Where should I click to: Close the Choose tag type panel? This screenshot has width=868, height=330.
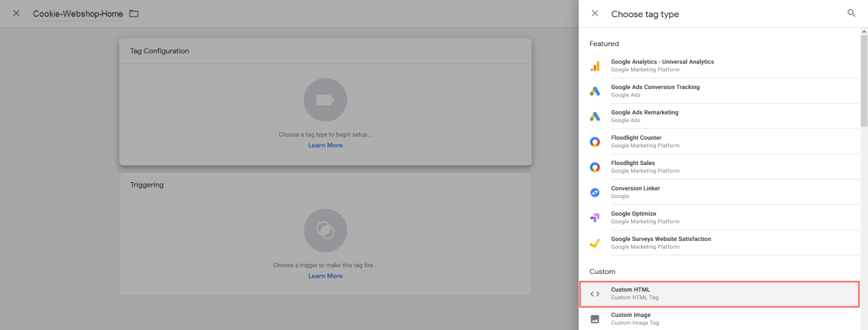[595, 13]
